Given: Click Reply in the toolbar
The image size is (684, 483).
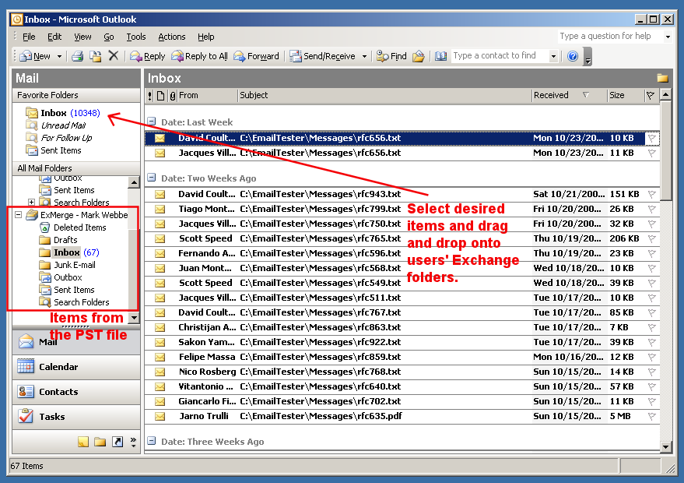Looking at the screenshot, I should coord(147,56).
